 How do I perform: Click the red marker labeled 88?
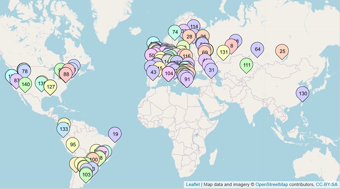66,74
